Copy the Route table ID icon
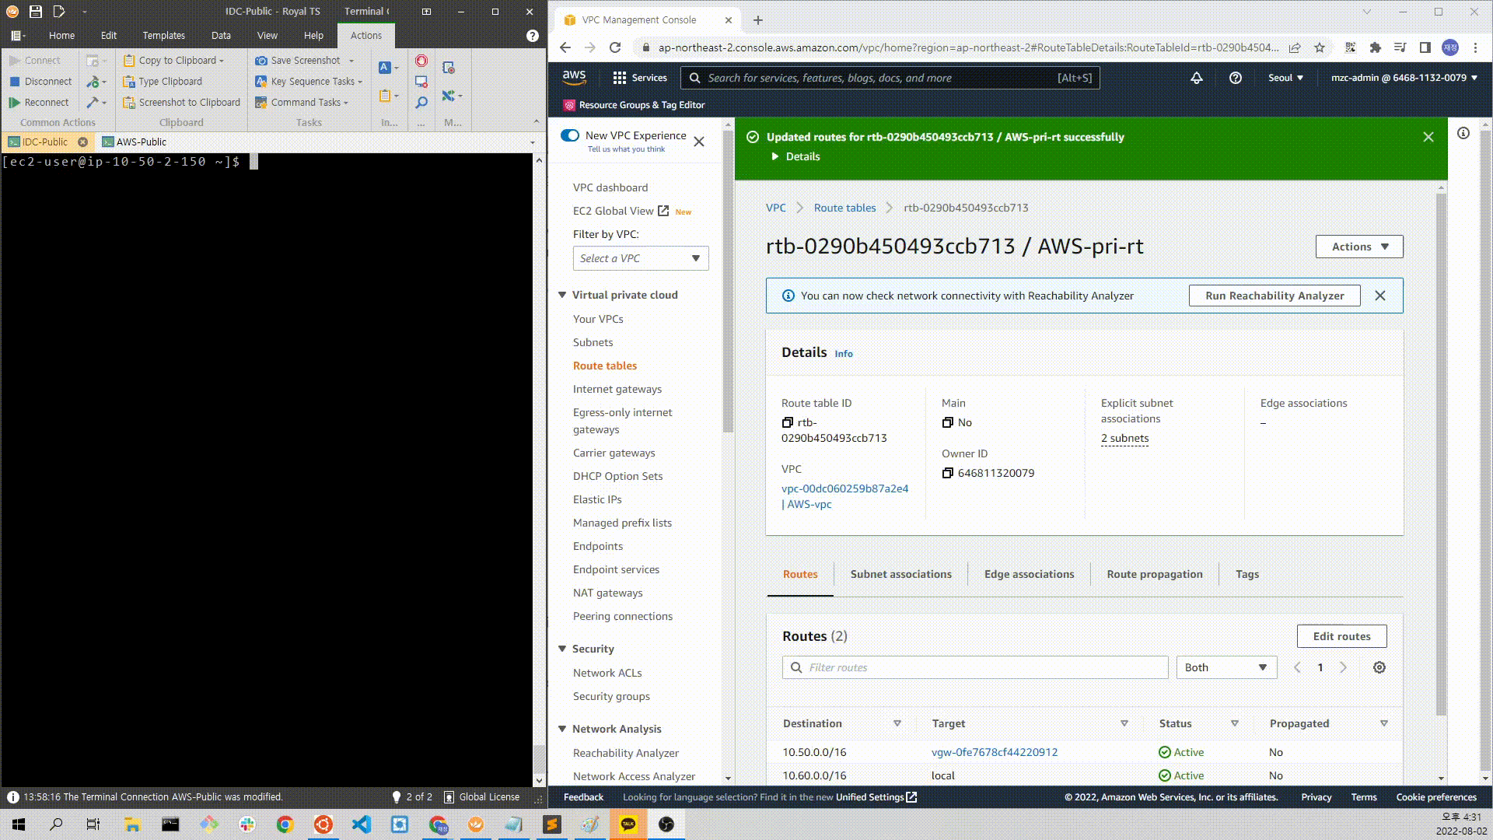Image resolution: width=1493 pixels, height=840 pixels. [787, 422]
